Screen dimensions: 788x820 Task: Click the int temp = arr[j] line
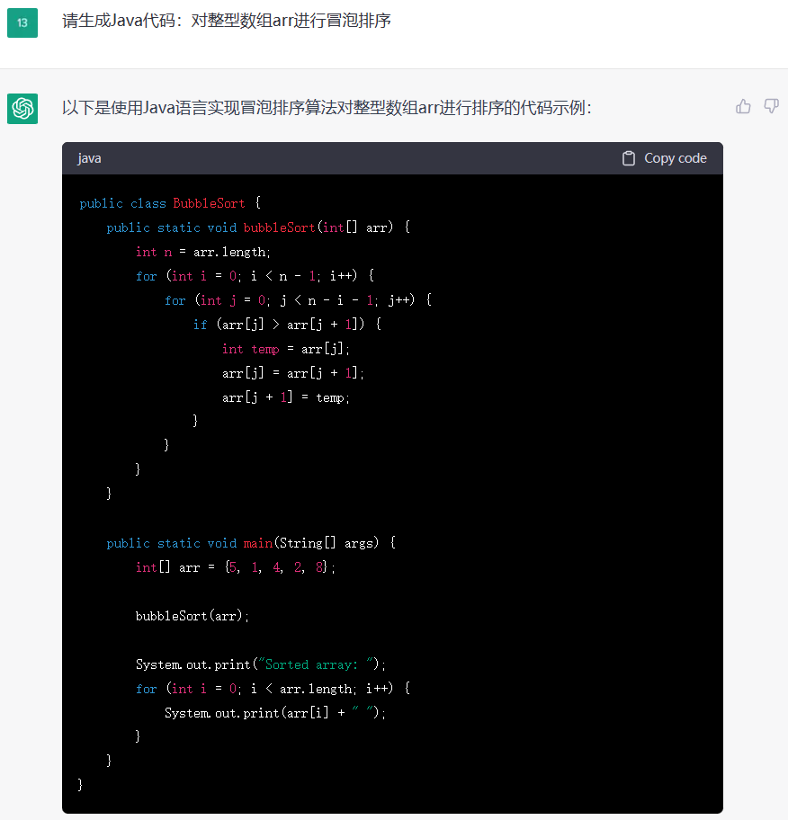click(x=286, y=349)
